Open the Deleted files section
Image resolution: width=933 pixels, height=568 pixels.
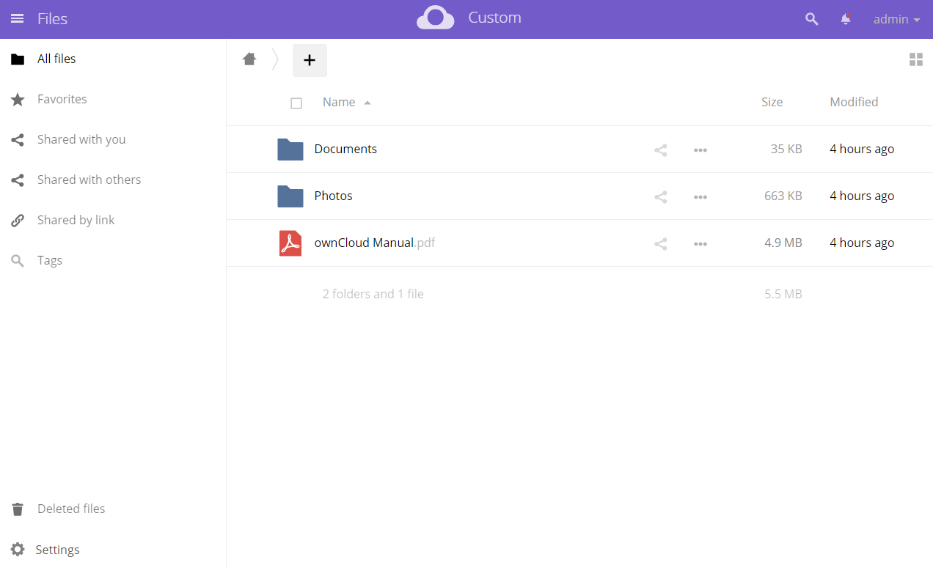pyautogui.click(x=71, y=508)
